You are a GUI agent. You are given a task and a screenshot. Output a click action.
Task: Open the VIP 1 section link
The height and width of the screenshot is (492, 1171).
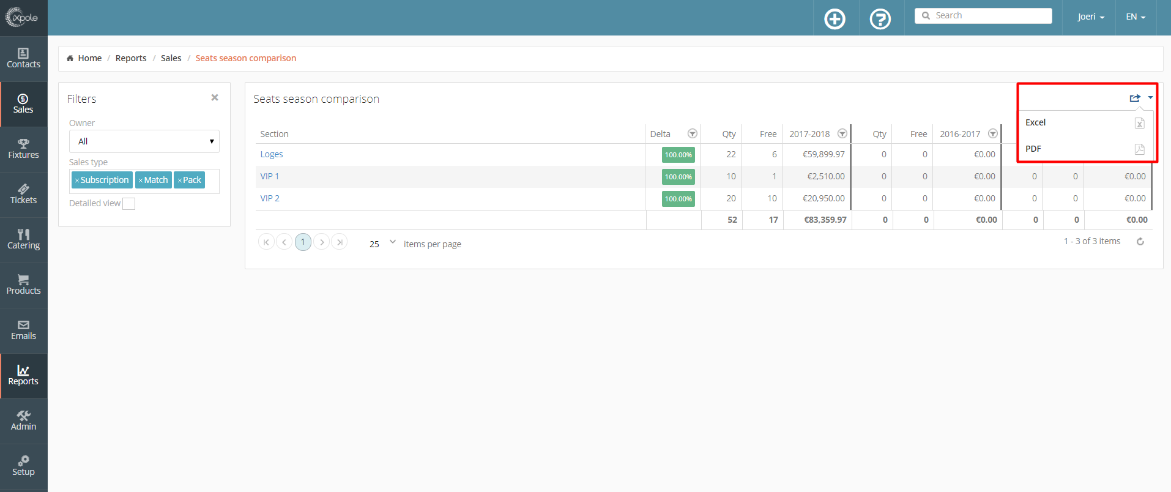pos(270,176)
